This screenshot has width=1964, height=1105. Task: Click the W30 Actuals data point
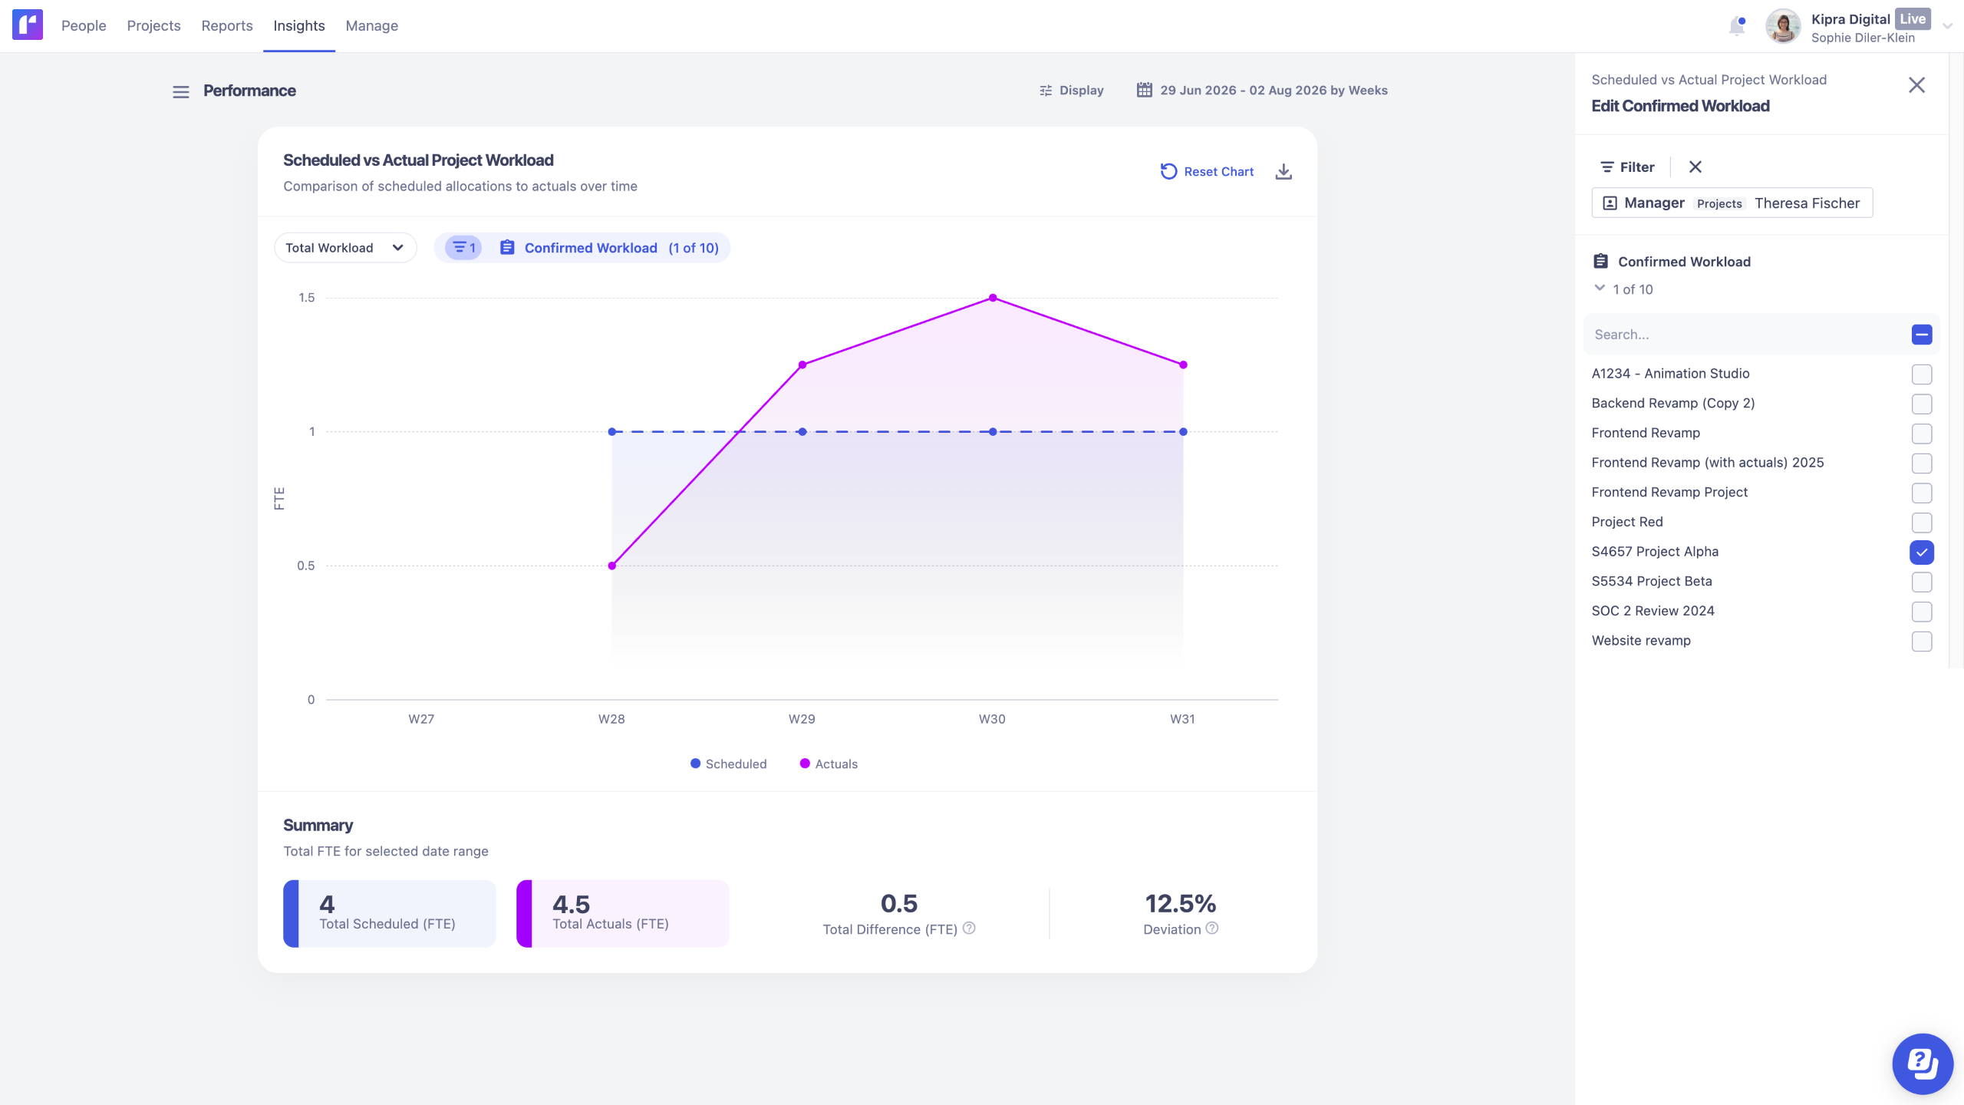pos(993,298)
